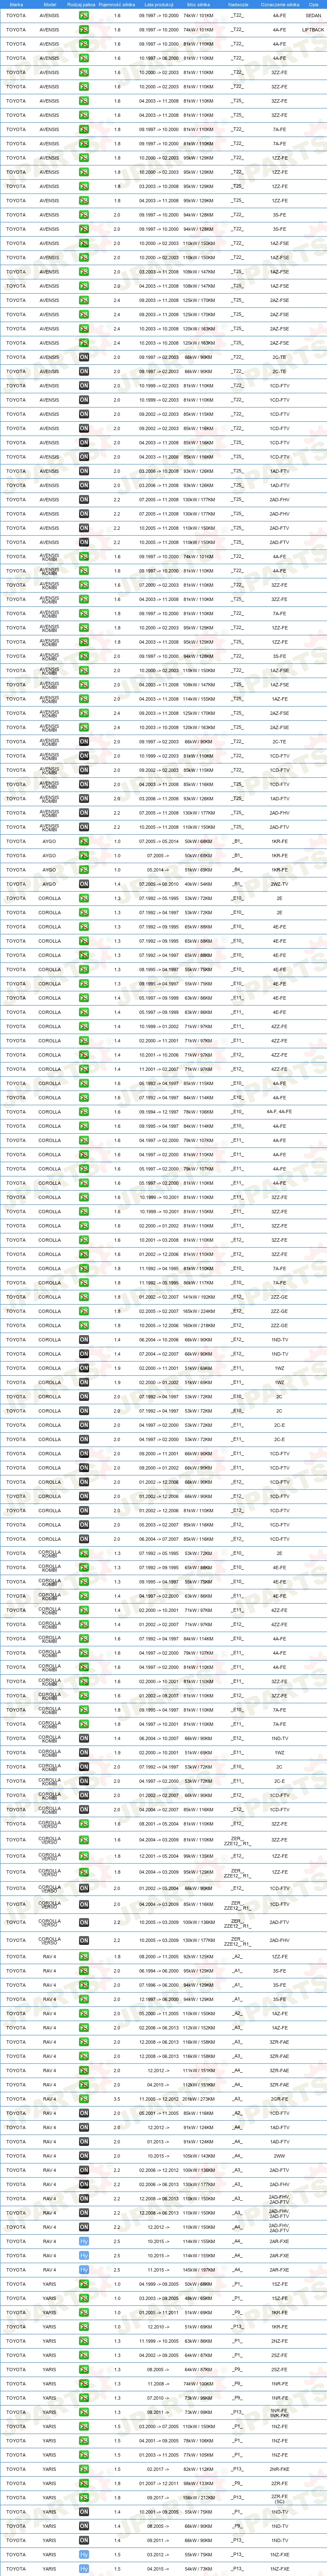Click petrol pump icon in AVENSIS KOMBI 3S-FE row

coord(84,656)
